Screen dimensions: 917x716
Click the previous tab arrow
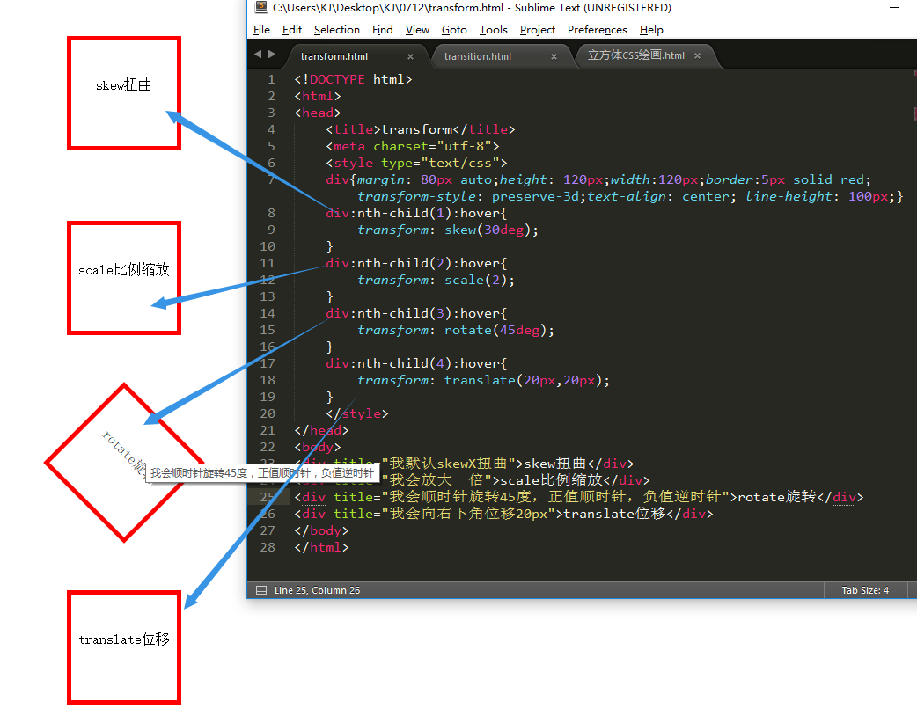tap(258, 55)
